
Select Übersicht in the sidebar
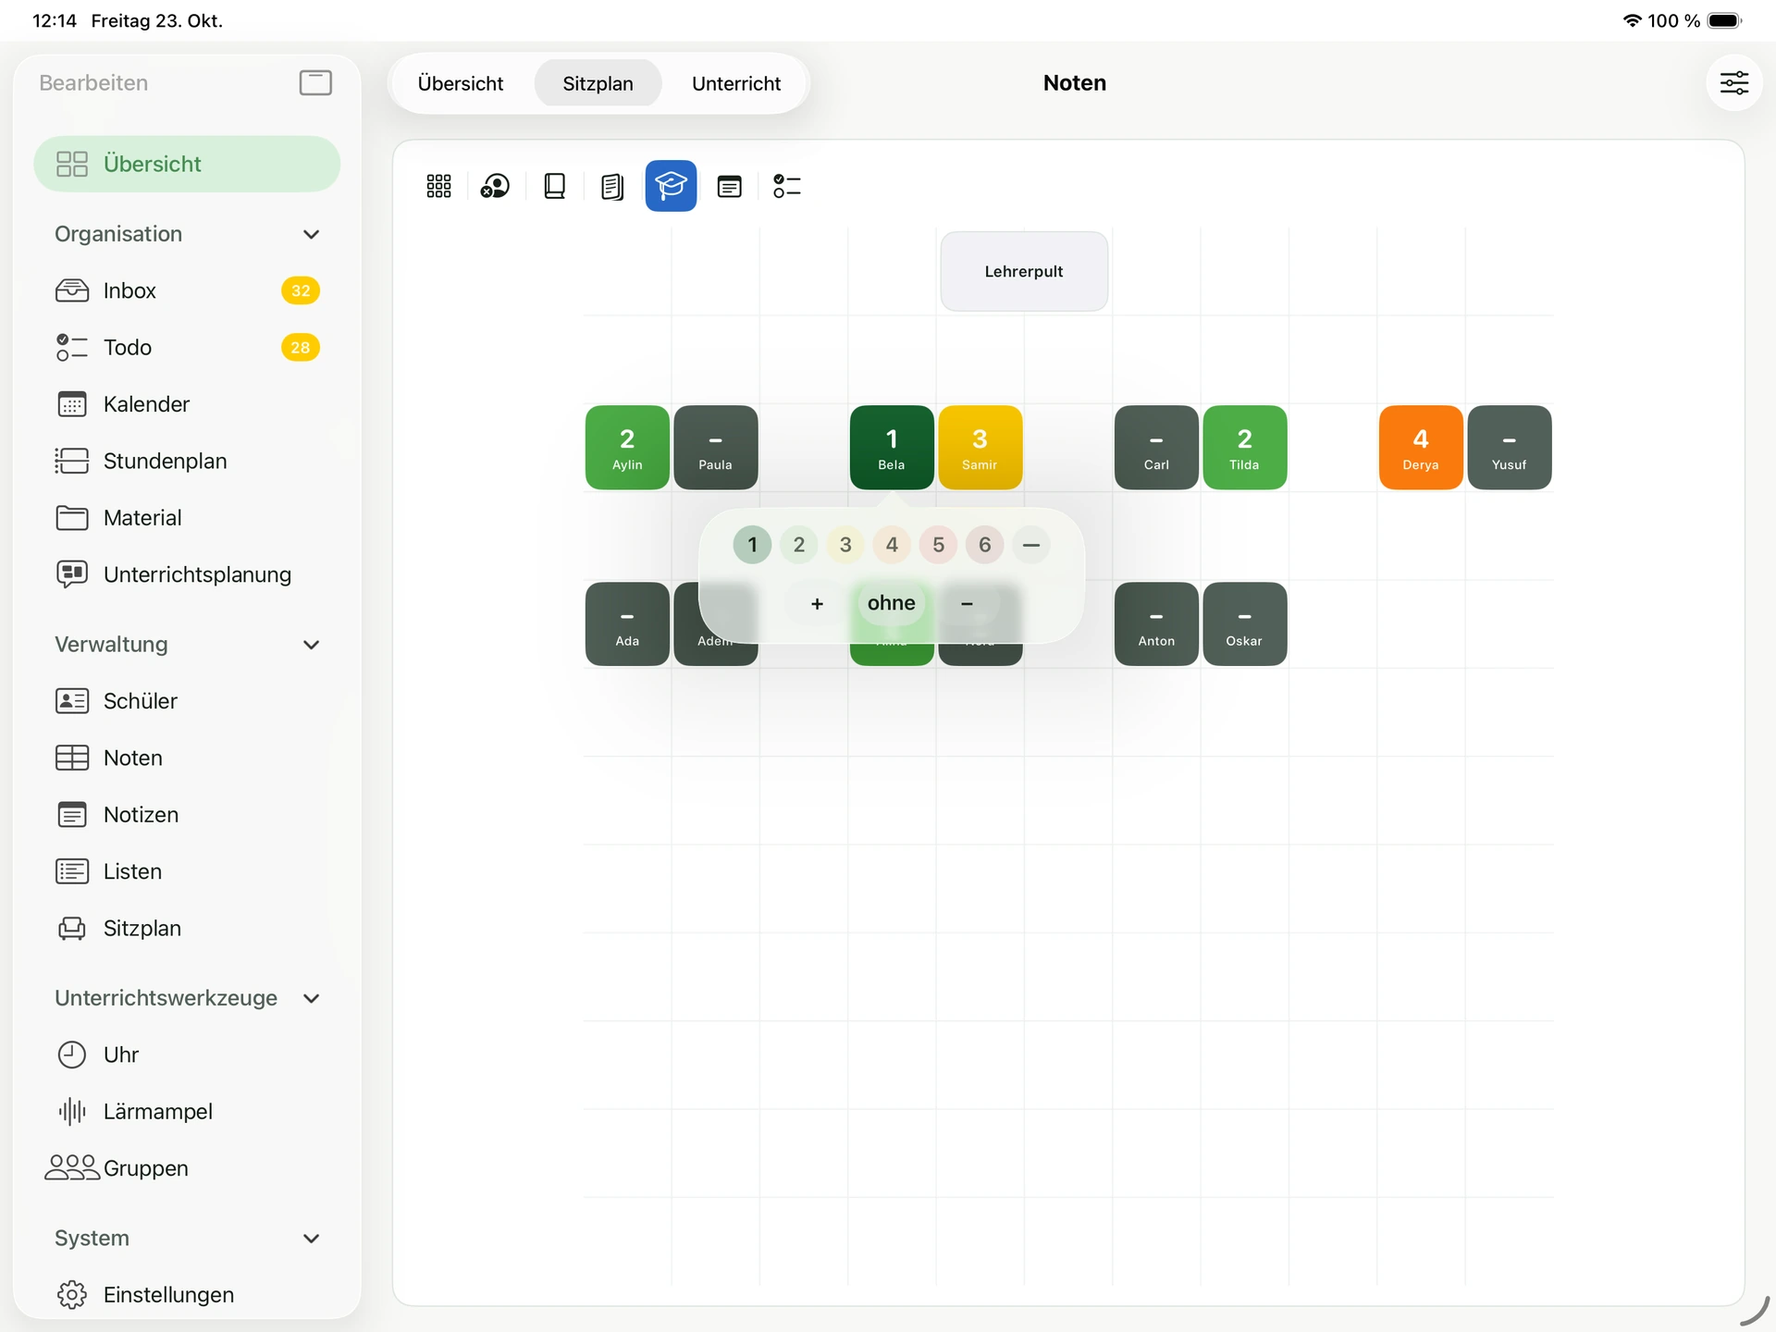187,164
